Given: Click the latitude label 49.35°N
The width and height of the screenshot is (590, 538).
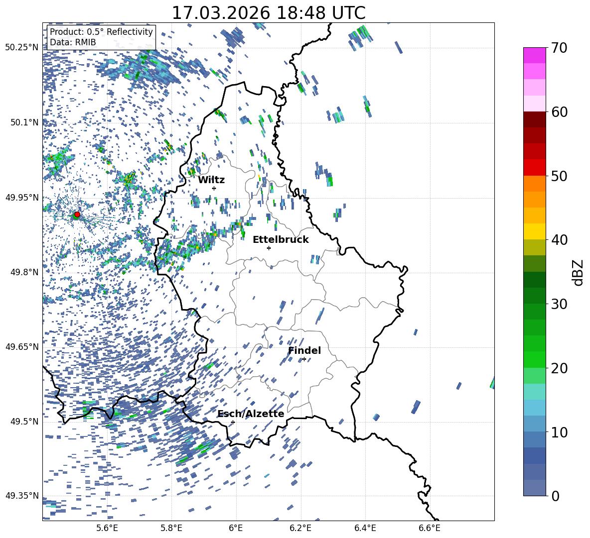Looking at the screenshot, I should (x=22, y=496).
